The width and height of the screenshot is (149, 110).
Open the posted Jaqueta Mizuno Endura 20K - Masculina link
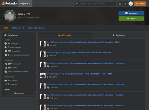click(91, 53)
